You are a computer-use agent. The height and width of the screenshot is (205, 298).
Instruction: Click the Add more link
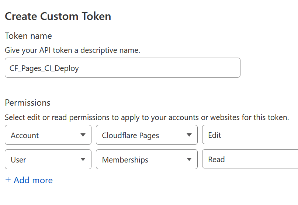click(29, 180)
